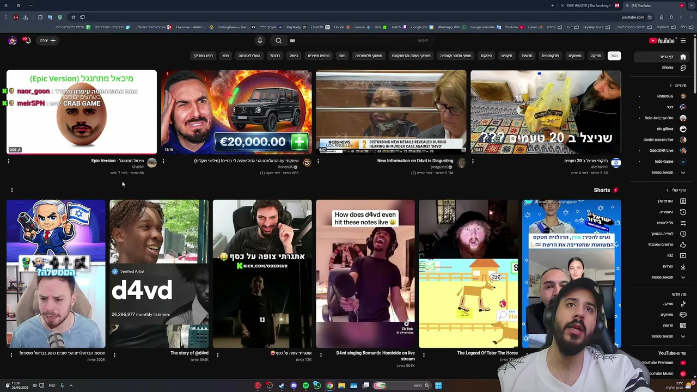Open your channel (הערוץ שלך) icon
The height and width of the screenshot is (392, 697).
coord(683,201)
